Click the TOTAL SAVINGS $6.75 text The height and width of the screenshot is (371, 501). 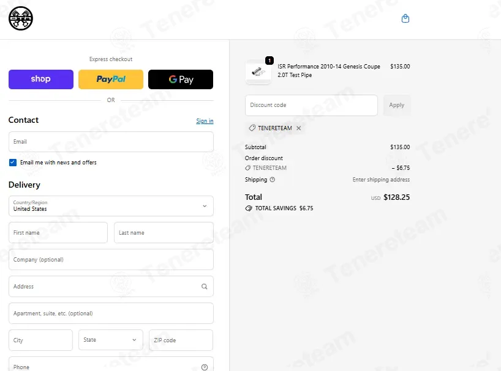tap(284, 208)
